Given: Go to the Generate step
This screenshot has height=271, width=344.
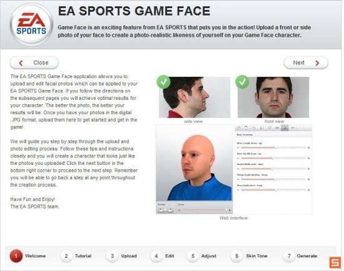Looking at the screenshot, I should (307, 256).
